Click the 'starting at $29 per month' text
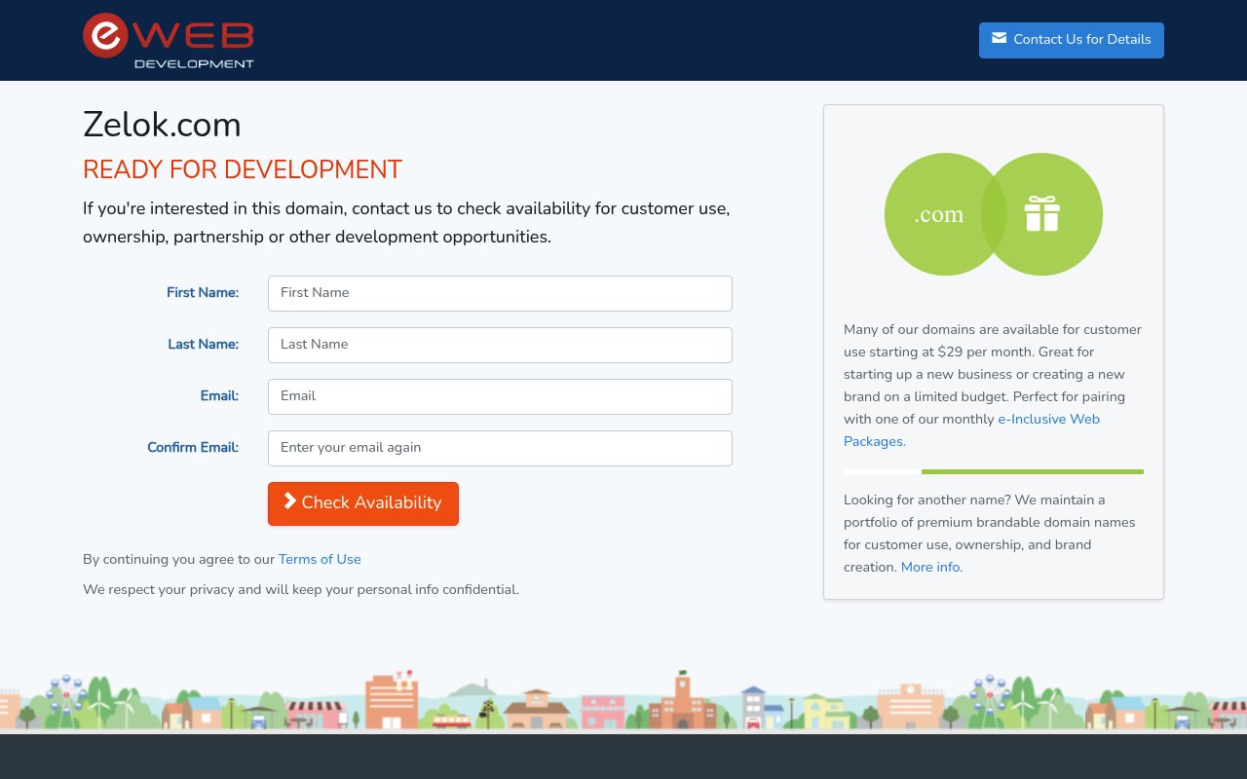The height and width of the screenshot is (779, 1247). pos(952,352)
